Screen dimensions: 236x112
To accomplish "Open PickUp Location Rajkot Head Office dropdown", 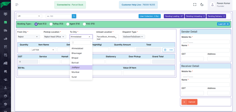I will [55, 37].
